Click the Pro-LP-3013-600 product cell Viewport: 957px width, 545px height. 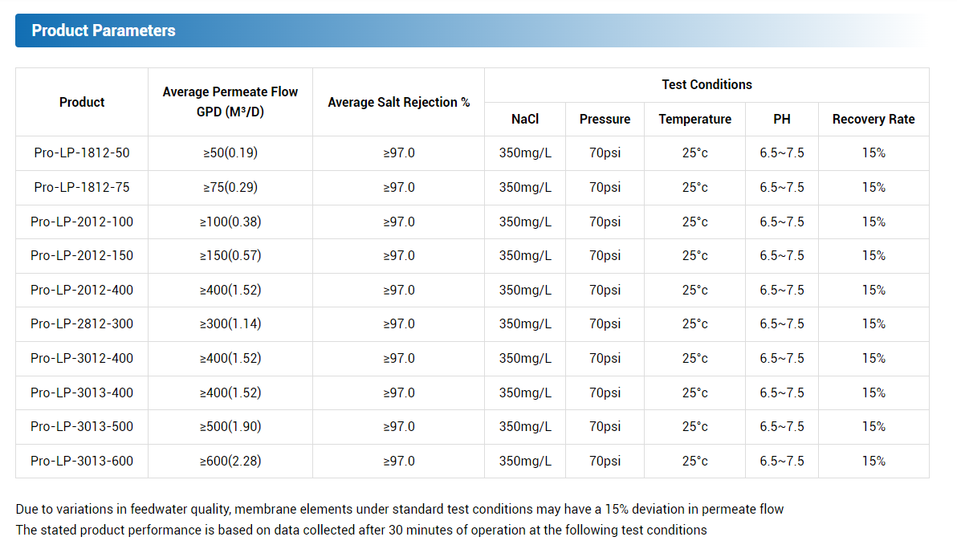tap(82, 461)
